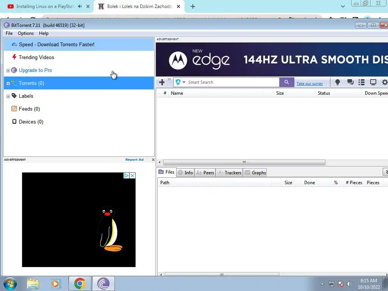Viewport: 388px width, 291px height.
Task: Open Windows Start menu orb
Action: pos(10,283)
